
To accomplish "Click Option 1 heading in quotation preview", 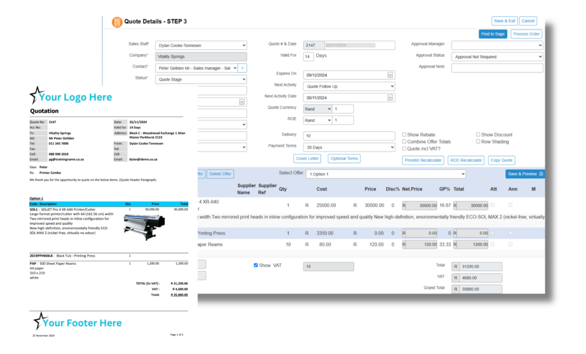I will 36,198.
